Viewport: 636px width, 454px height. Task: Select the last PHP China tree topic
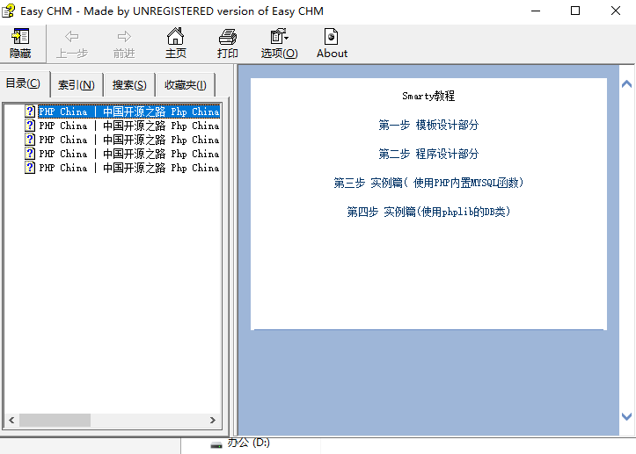128,168
